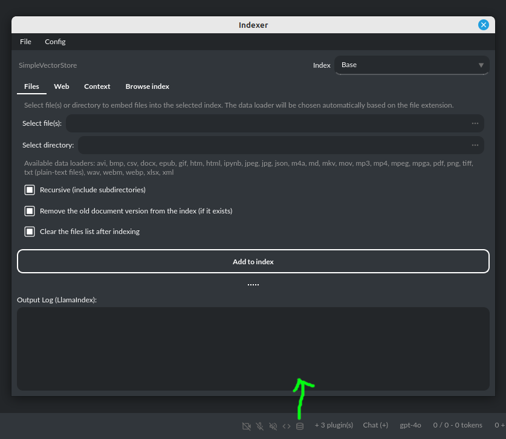Click the database indexer icon in the status bar
Viewport: 506px width, 439px height.
(x=300, y=425)
